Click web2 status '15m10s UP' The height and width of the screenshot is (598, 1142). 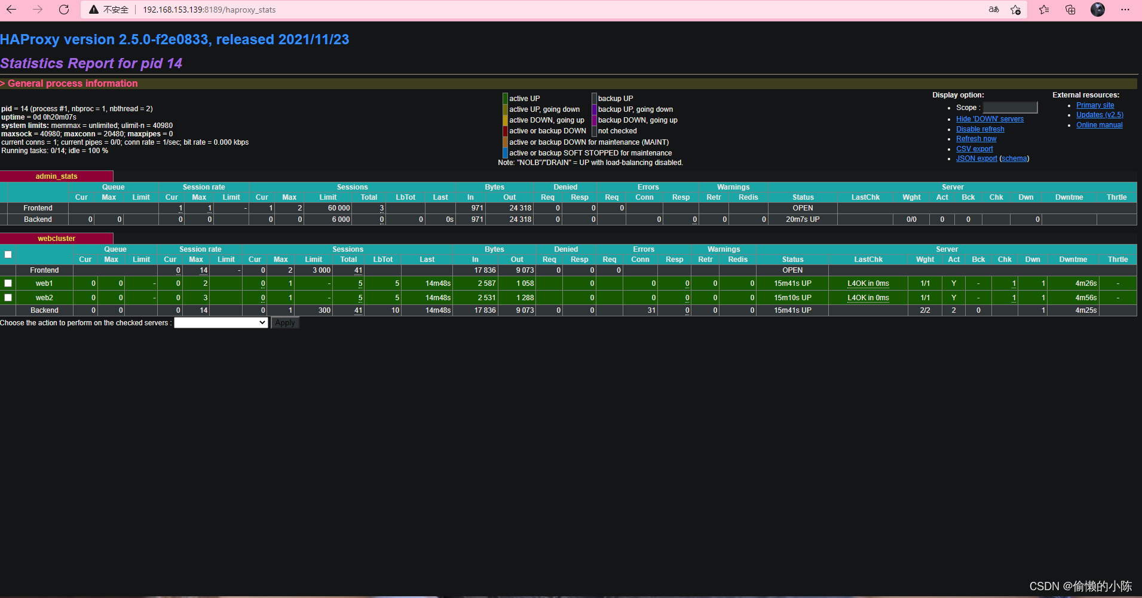point(792,298)
